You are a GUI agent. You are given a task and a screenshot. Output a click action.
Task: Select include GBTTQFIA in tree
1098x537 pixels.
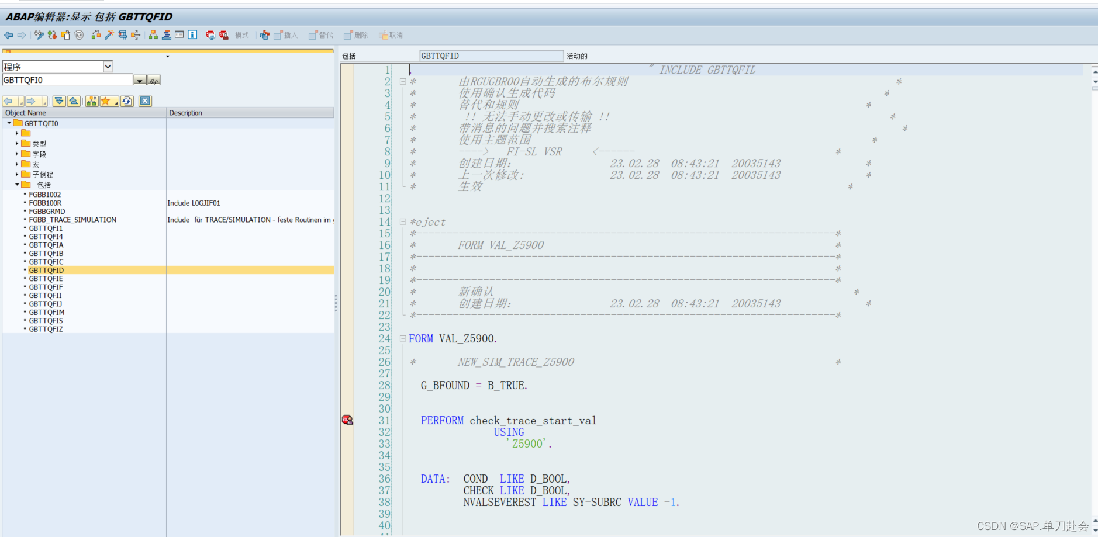tap(46, 245)
